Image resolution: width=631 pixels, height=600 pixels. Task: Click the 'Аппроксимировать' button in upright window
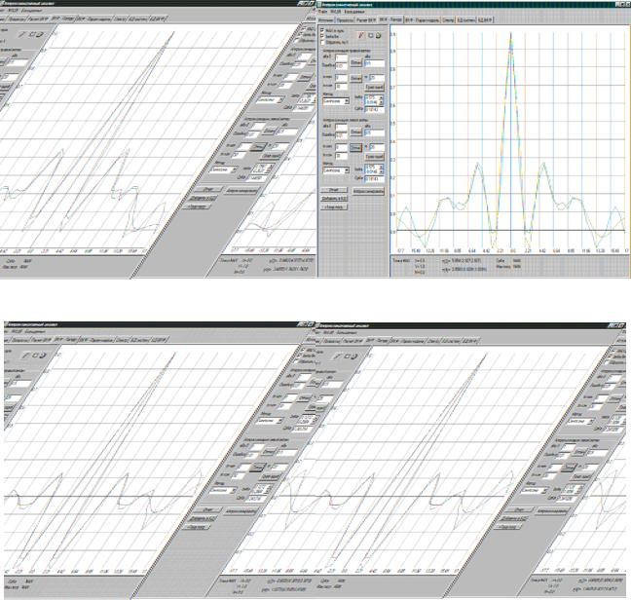coord(368,191)
